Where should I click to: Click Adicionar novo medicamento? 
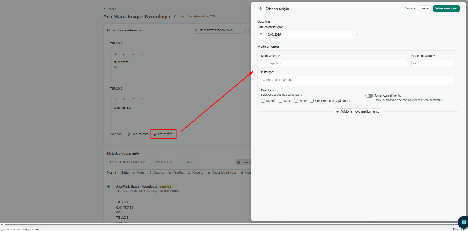pyautogui.click(x=357, y=111)
